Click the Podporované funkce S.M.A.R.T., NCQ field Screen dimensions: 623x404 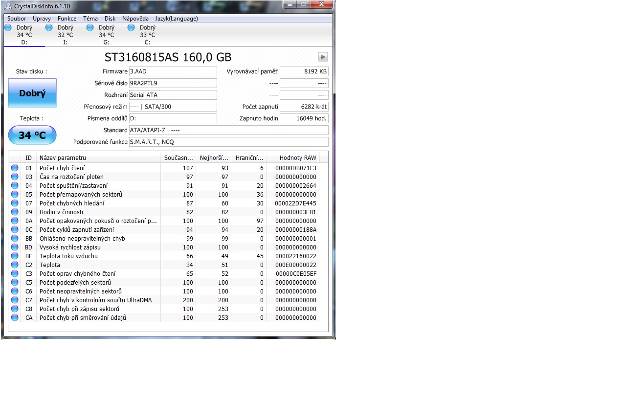click(x=228, y=142)
